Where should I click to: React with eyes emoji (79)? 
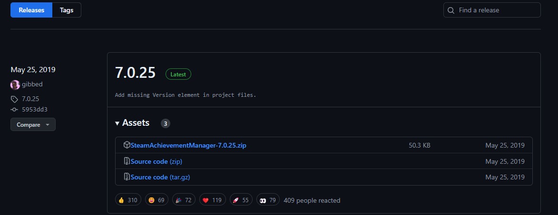click(x=268, y=200)
